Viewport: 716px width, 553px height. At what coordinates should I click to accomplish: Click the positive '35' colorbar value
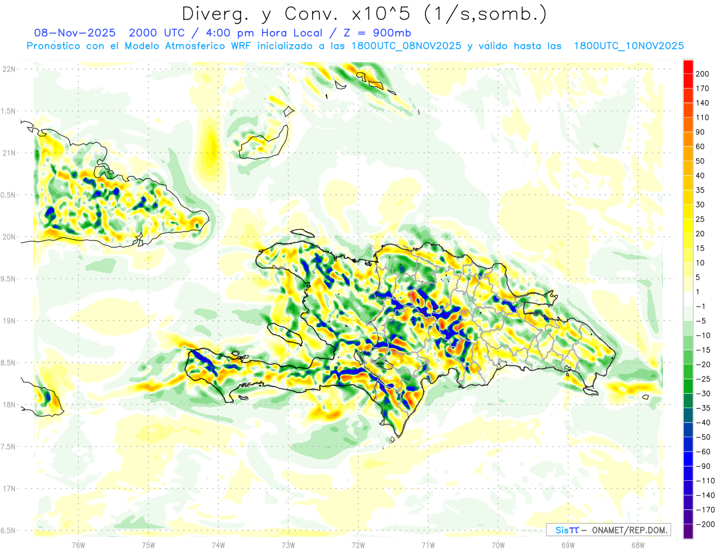(701, 190)
